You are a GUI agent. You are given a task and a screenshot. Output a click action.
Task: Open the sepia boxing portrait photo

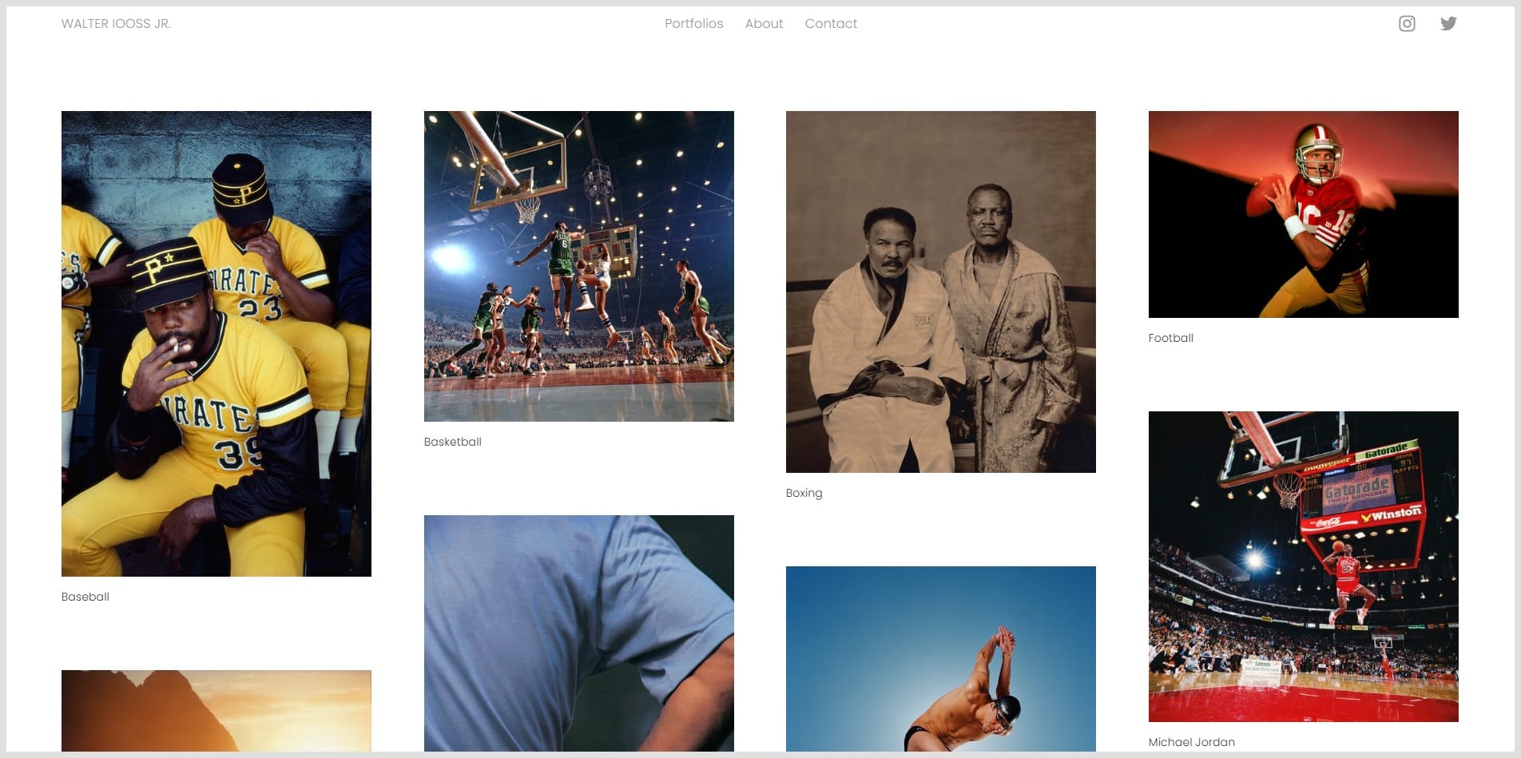tap(941, 292)
